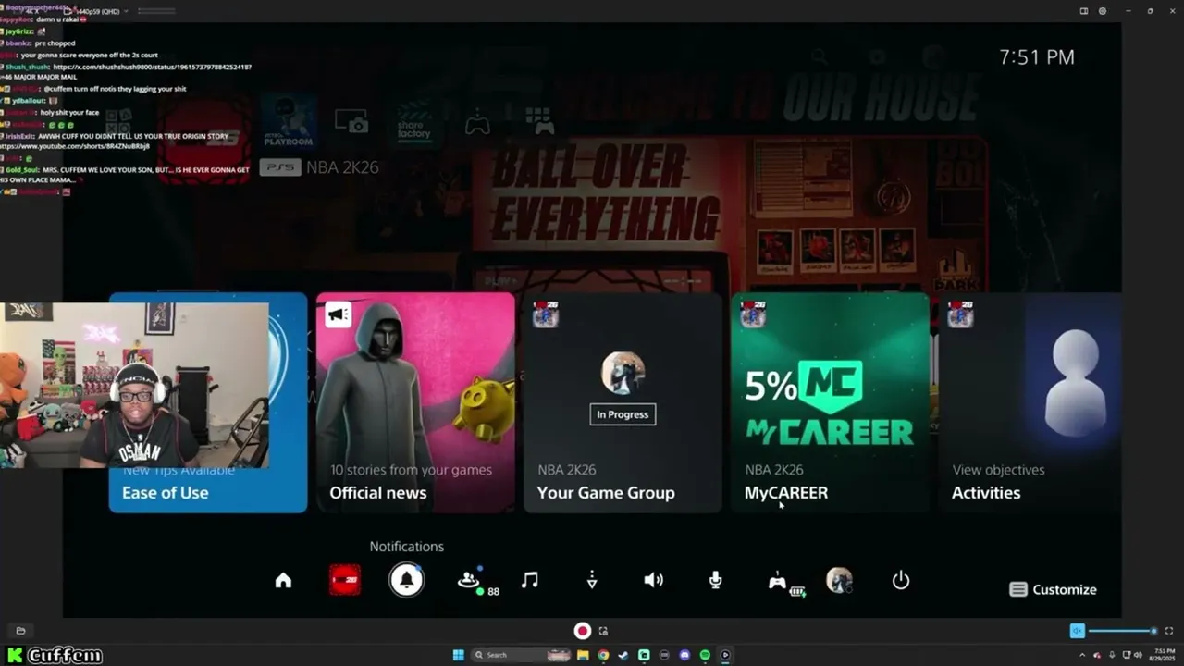Screen dimensions: 1184x666
Task: Open Discord from the taskbar
Action: (684, 655)
